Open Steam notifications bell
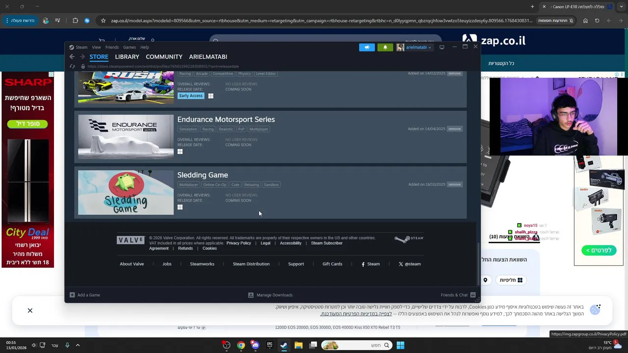628x353 pixels. (385, 47)
